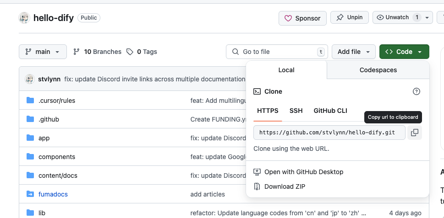The height and width of the screenshot is (218, 444).
Task: View the 10 Branches link
Action: (x=98, y=52)
